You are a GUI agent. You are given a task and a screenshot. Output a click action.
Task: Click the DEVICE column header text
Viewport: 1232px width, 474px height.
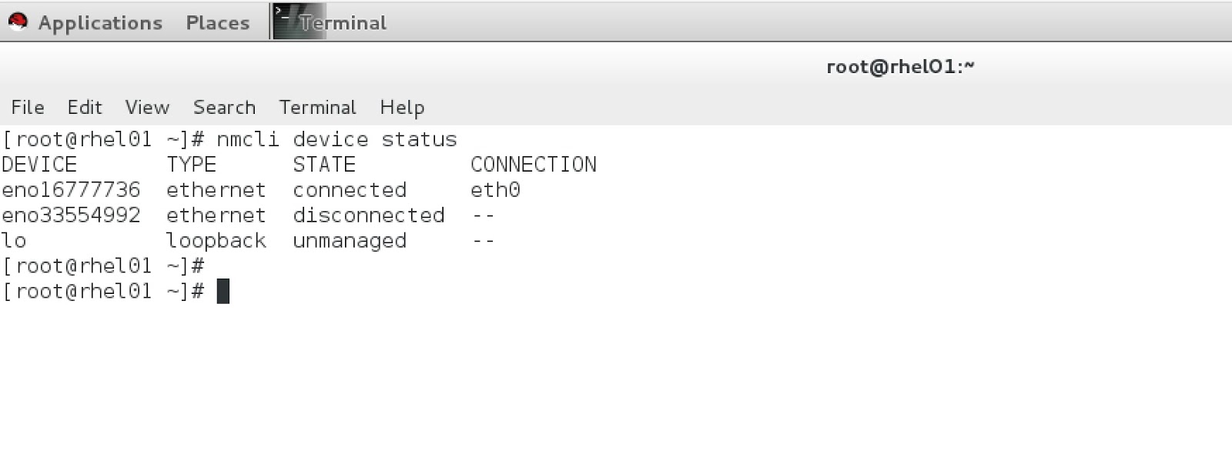tap(38, 164)
